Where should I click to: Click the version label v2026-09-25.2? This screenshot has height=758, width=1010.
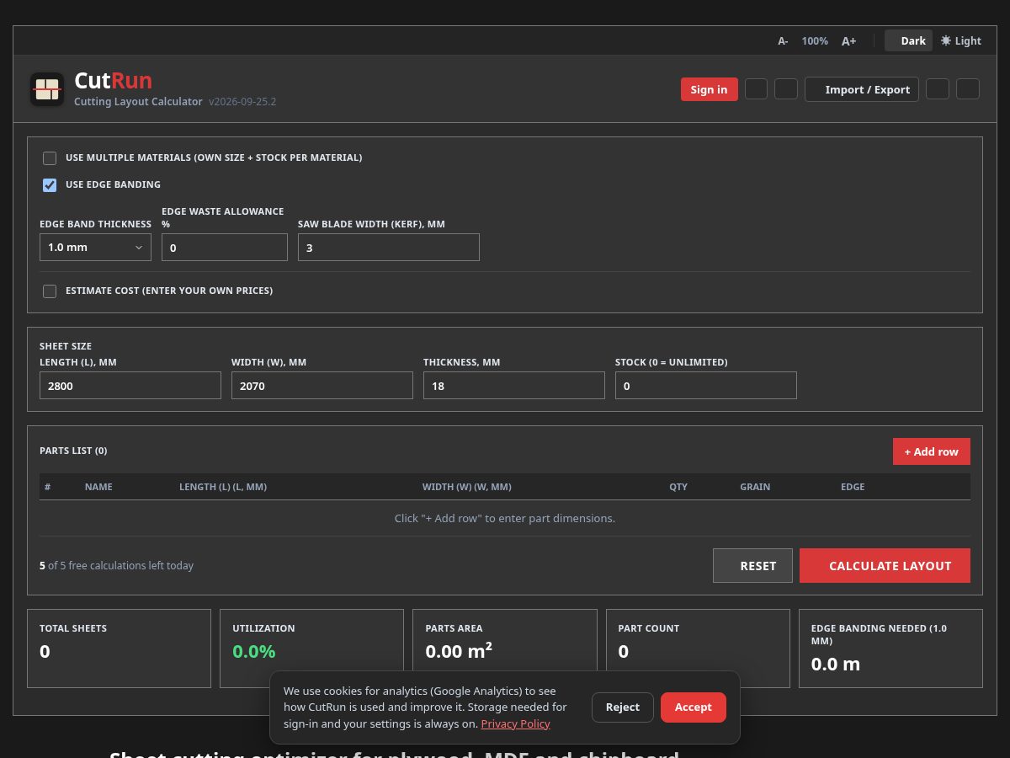click(x=242, y=102)
